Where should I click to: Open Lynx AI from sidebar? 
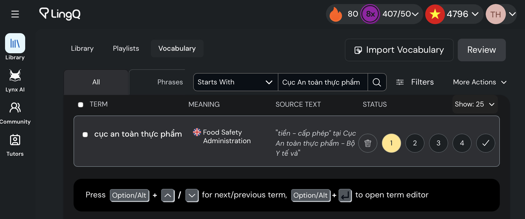(x=15, y=80)
